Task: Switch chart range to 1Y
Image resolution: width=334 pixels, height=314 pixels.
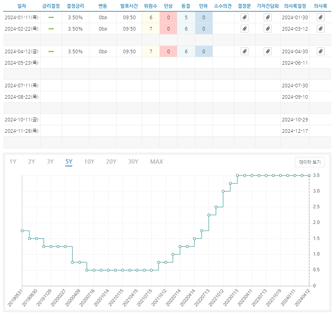Action: point(13,162)
